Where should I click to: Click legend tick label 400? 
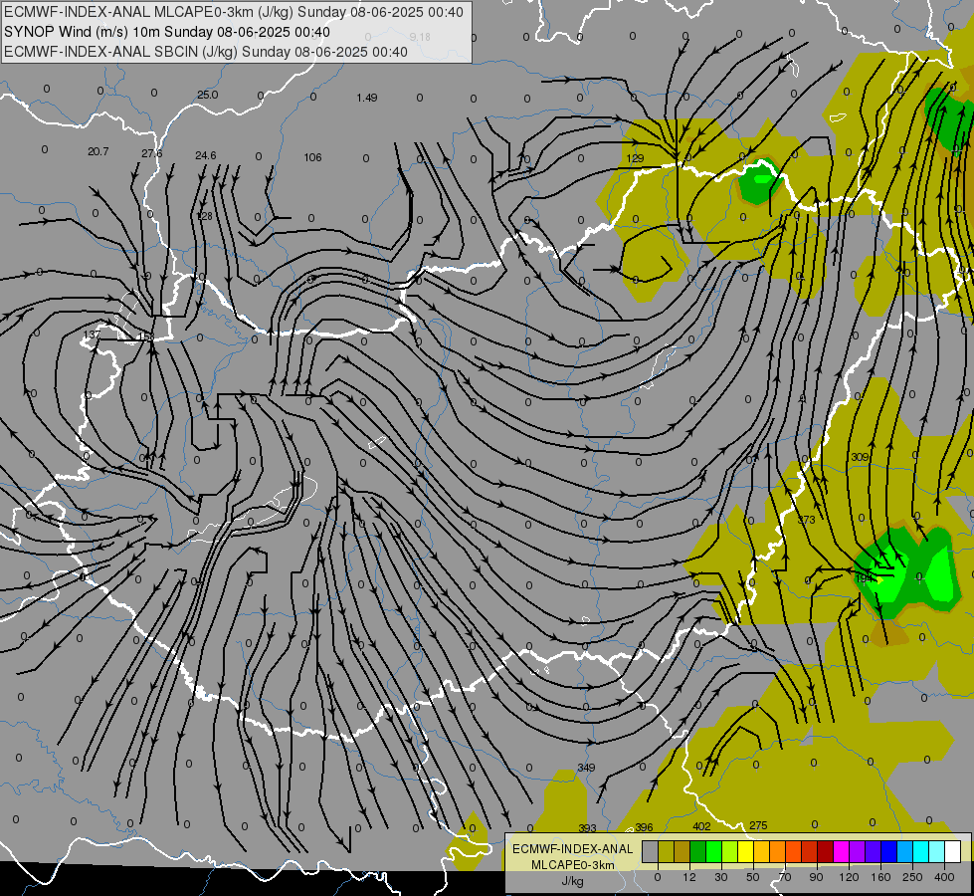coord(944,877)
